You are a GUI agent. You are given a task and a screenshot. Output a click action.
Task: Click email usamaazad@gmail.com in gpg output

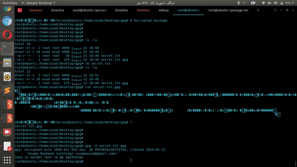pos(97,154)
